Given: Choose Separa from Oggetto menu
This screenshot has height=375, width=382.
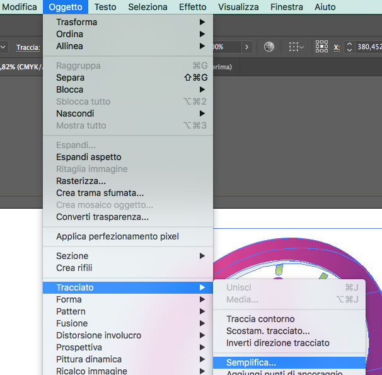Looking at the screenshot, I should [x=128, y=78].
